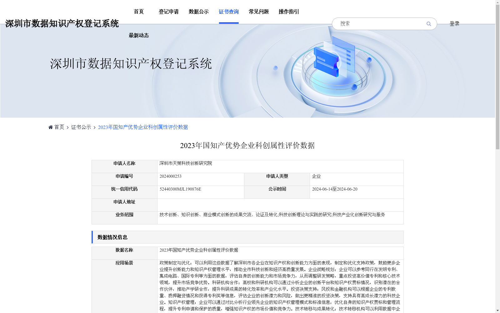This screenshot has width=500, height=313.
Task: Click the home icon in the breadcrumb
Action: [51, 127]
